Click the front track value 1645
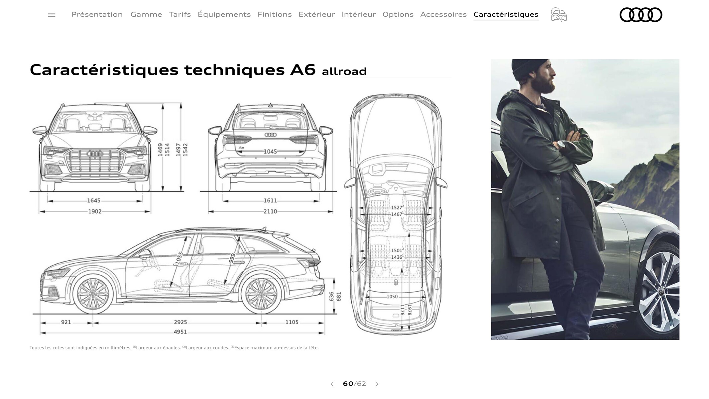This screenshot has height=399, width=709. (94, 200)
